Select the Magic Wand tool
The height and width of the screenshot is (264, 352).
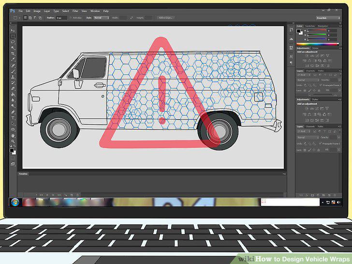pyautogui.click(x=13, y=48)
